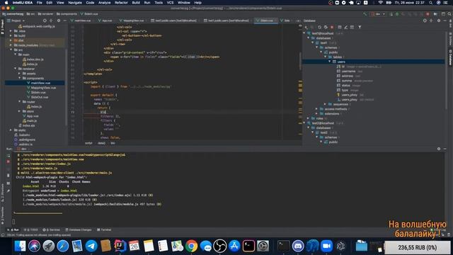Open the Services tool window tab
This screenshot has height=255, width=453.
(52, 229)
